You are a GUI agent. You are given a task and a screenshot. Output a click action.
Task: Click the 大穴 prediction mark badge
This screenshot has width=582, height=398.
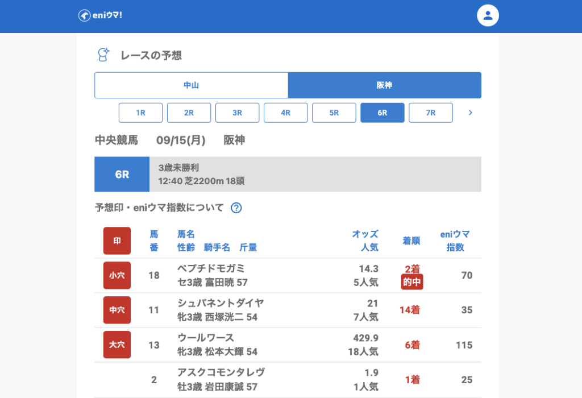117,345
